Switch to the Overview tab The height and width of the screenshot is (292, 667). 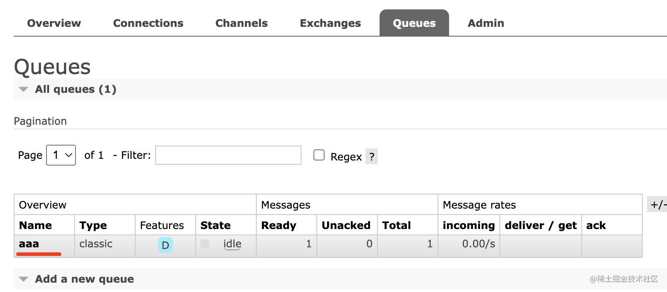[54, 23]
